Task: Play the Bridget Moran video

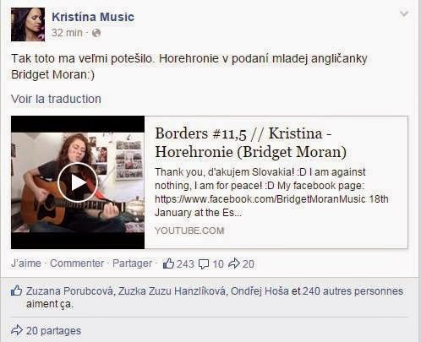Action: click(78, 182)
